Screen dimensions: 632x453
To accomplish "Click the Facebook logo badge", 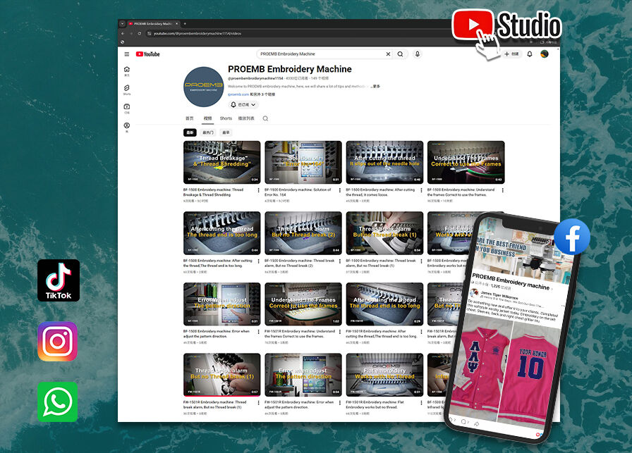I will coord(571,237).
